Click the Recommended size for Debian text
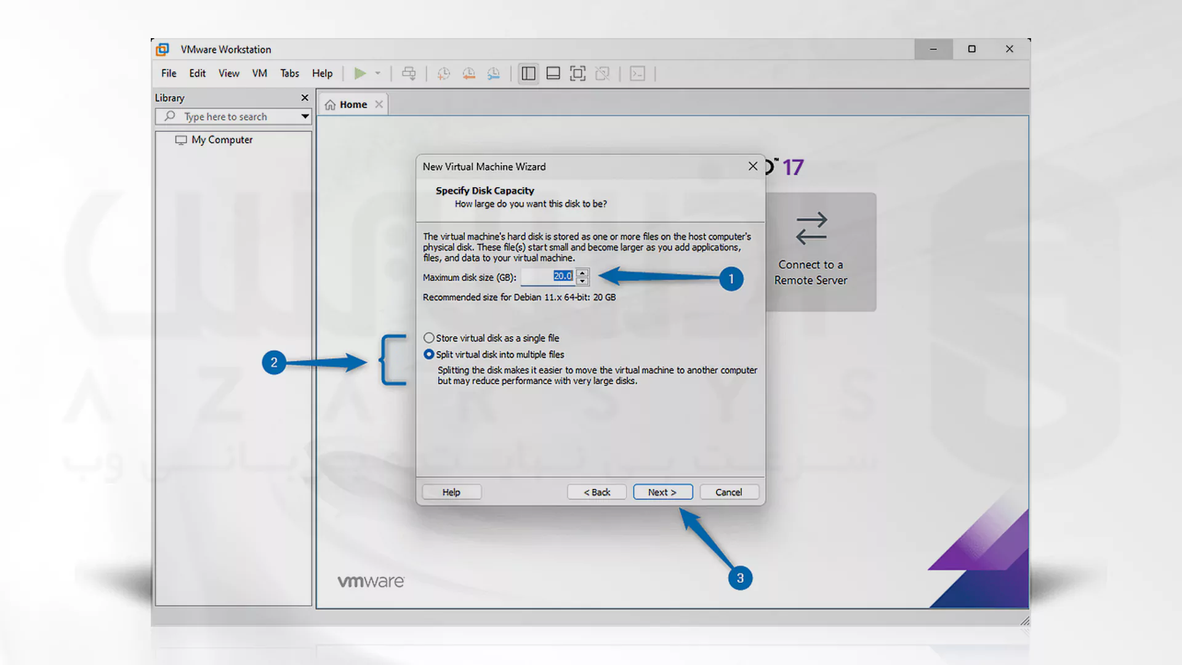1182x665 pixels. 519,297
